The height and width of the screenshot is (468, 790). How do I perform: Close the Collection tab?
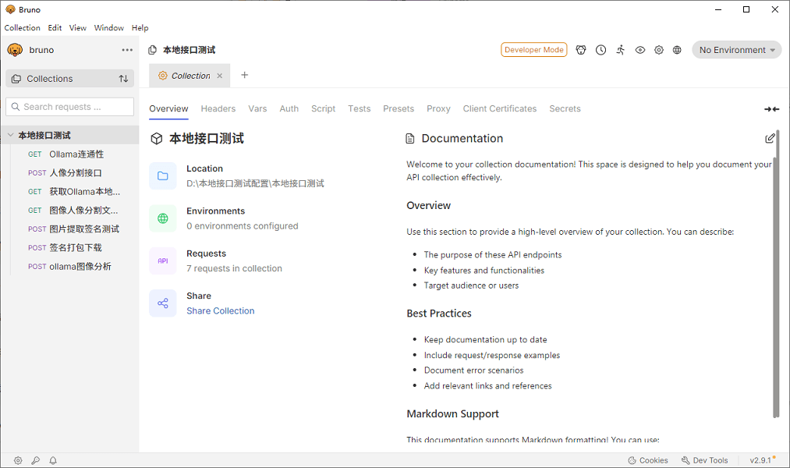click(x=220, y=76)
